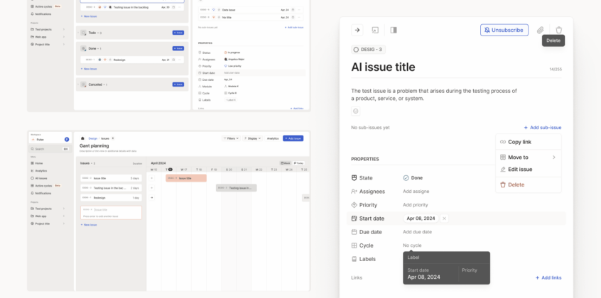Toggle the Unsubscribe notification button
Image resolution: width=601 pixels, height=298 pixels.
[504, 30]
